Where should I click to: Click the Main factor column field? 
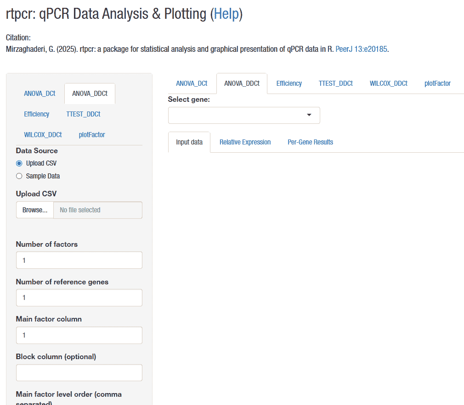pyautogui.click(x=79, y=335)
